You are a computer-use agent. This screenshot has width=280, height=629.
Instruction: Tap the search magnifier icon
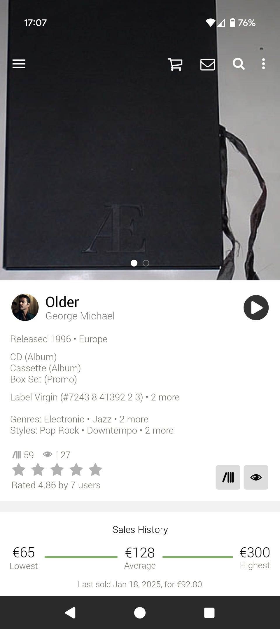239,64
